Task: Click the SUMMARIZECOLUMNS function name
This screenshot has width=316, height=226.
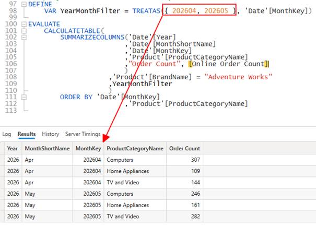Action: 92,38
